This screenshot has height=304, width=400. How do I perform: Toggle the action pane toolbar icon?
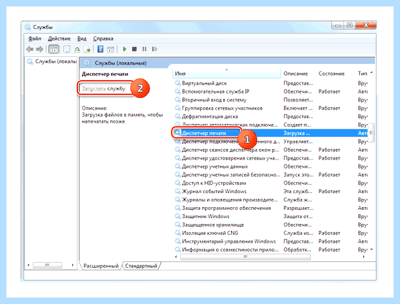coord(110,49)
